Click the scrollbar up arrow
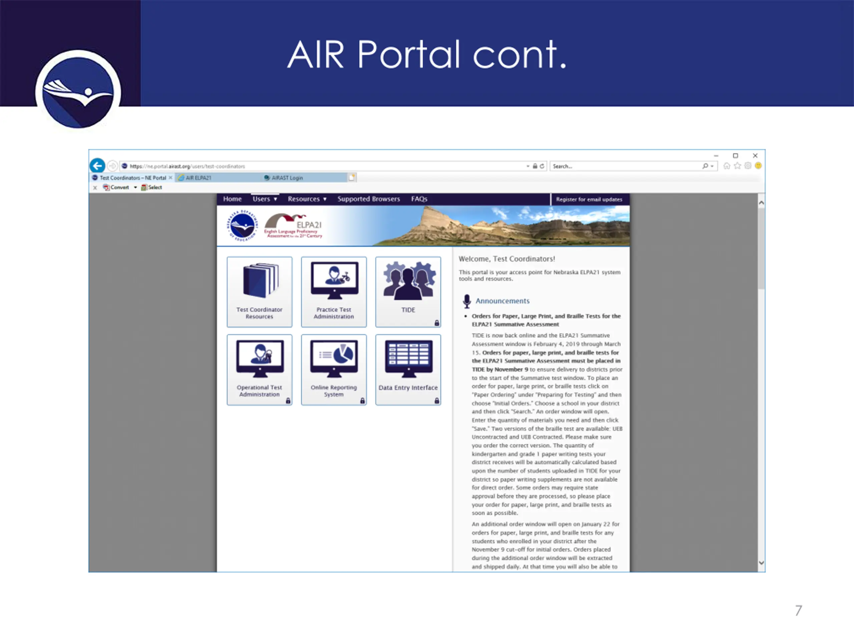The height and width of the screenshot is (640, 854). click(x=761, y=203)
